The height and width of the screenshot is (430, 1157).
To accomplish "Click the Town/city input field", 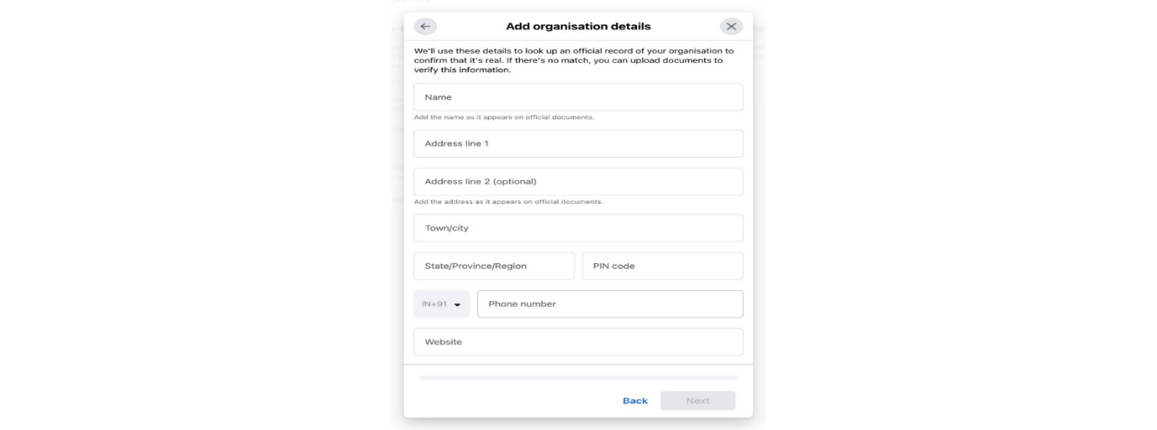I will 578,228.
